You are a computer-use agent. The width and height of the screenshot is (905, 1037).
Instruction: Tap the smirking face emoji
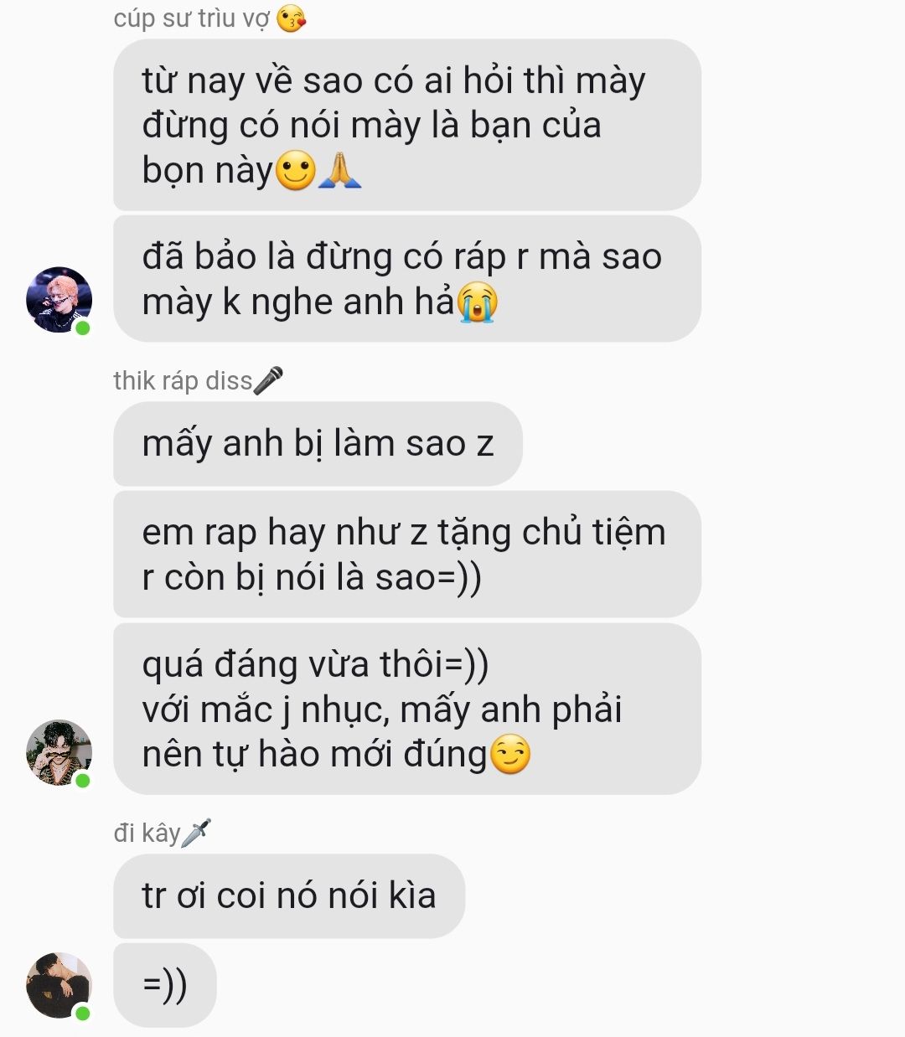(510, 754)
